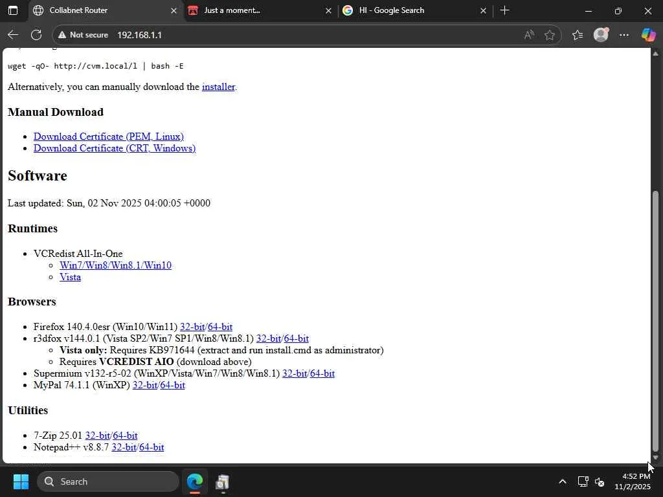663x497 pixels.
Task: Download MyPal 74.1.1 32-bit
Action: coord(145,386)
